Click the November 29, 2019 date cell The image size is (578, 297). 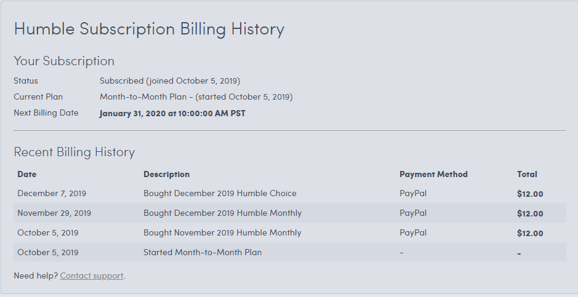tap(54, 213)
